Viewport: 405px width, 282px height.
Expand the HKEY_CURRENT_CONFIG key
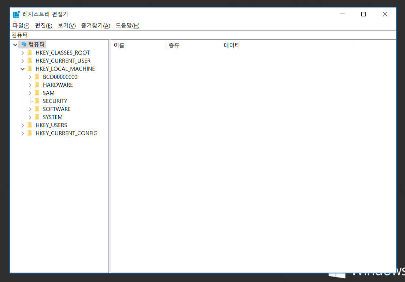23,133
